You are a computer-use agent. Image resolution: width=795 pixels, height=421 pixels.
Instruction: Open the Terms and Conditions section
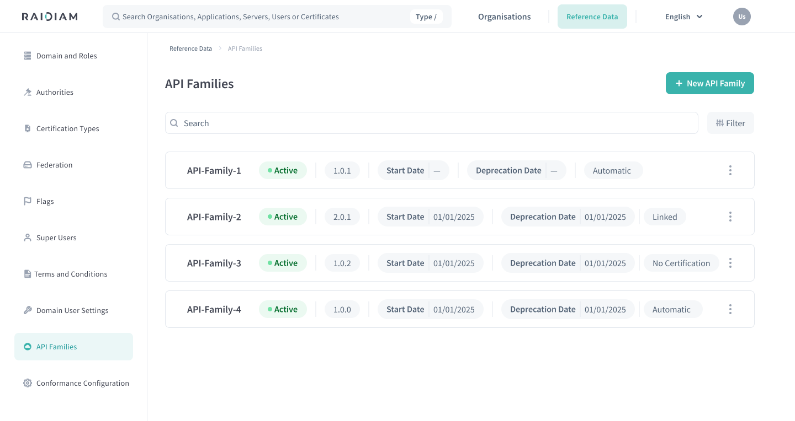click(x=72, y=274)
